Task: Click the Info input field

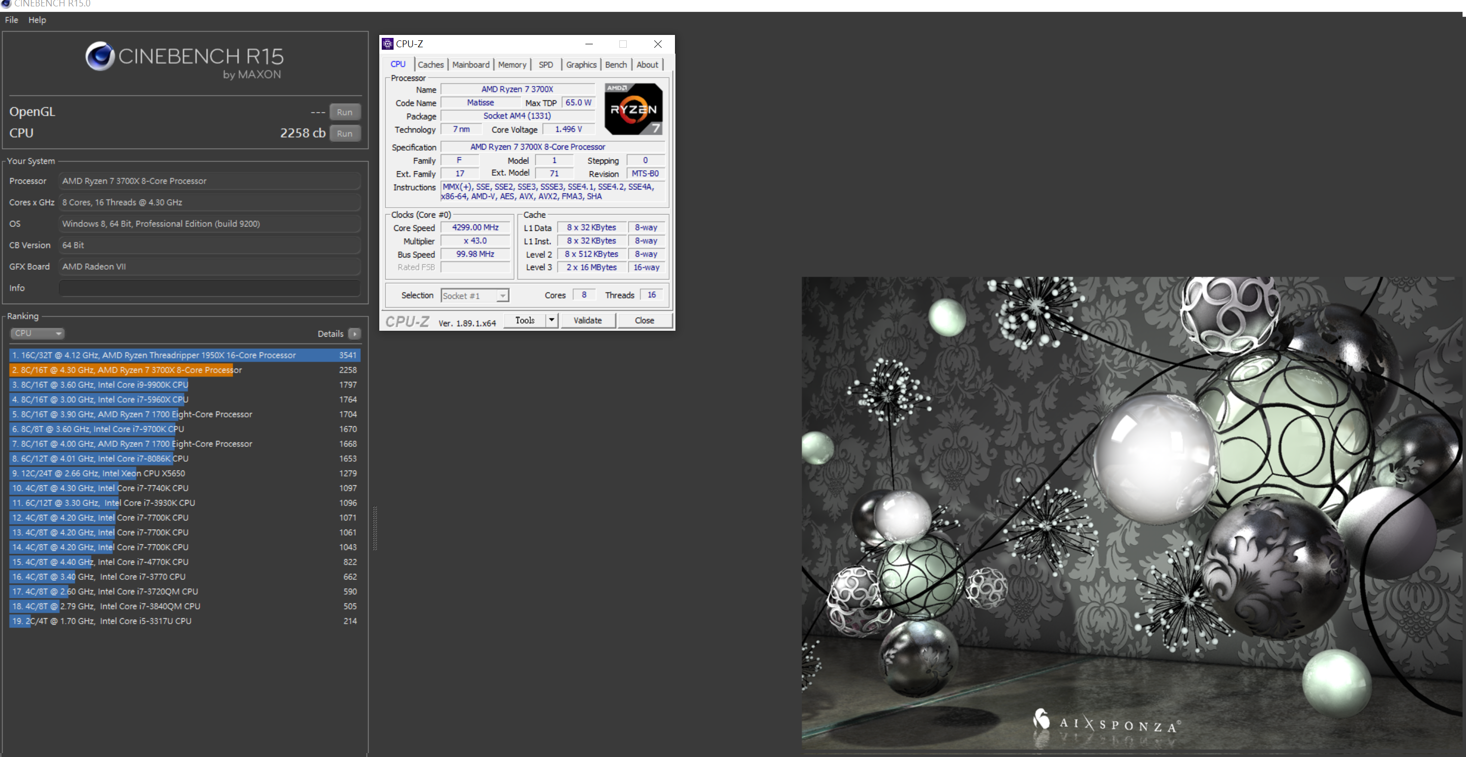Action: coord(210,288)
